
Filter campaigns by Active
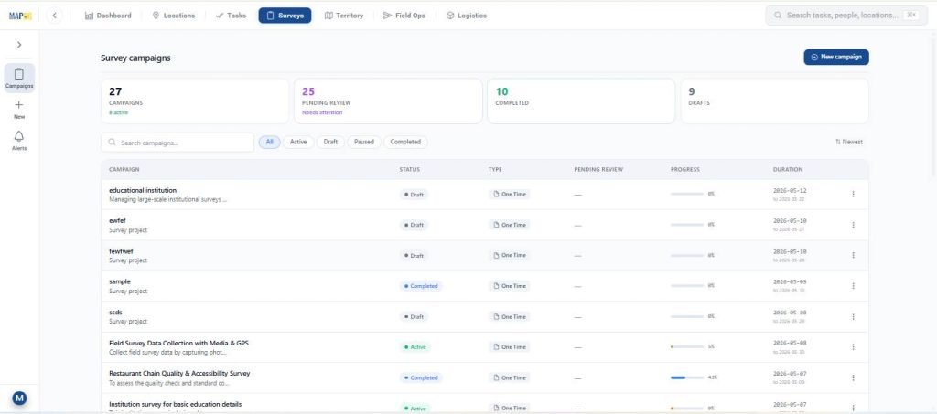(x=298, y=142)
